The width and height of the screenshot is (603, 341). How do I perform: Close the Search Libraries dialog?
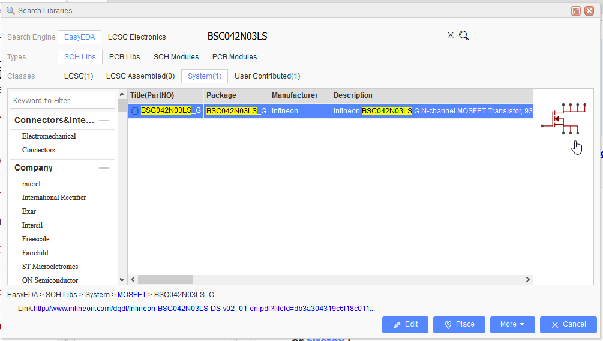589,11
